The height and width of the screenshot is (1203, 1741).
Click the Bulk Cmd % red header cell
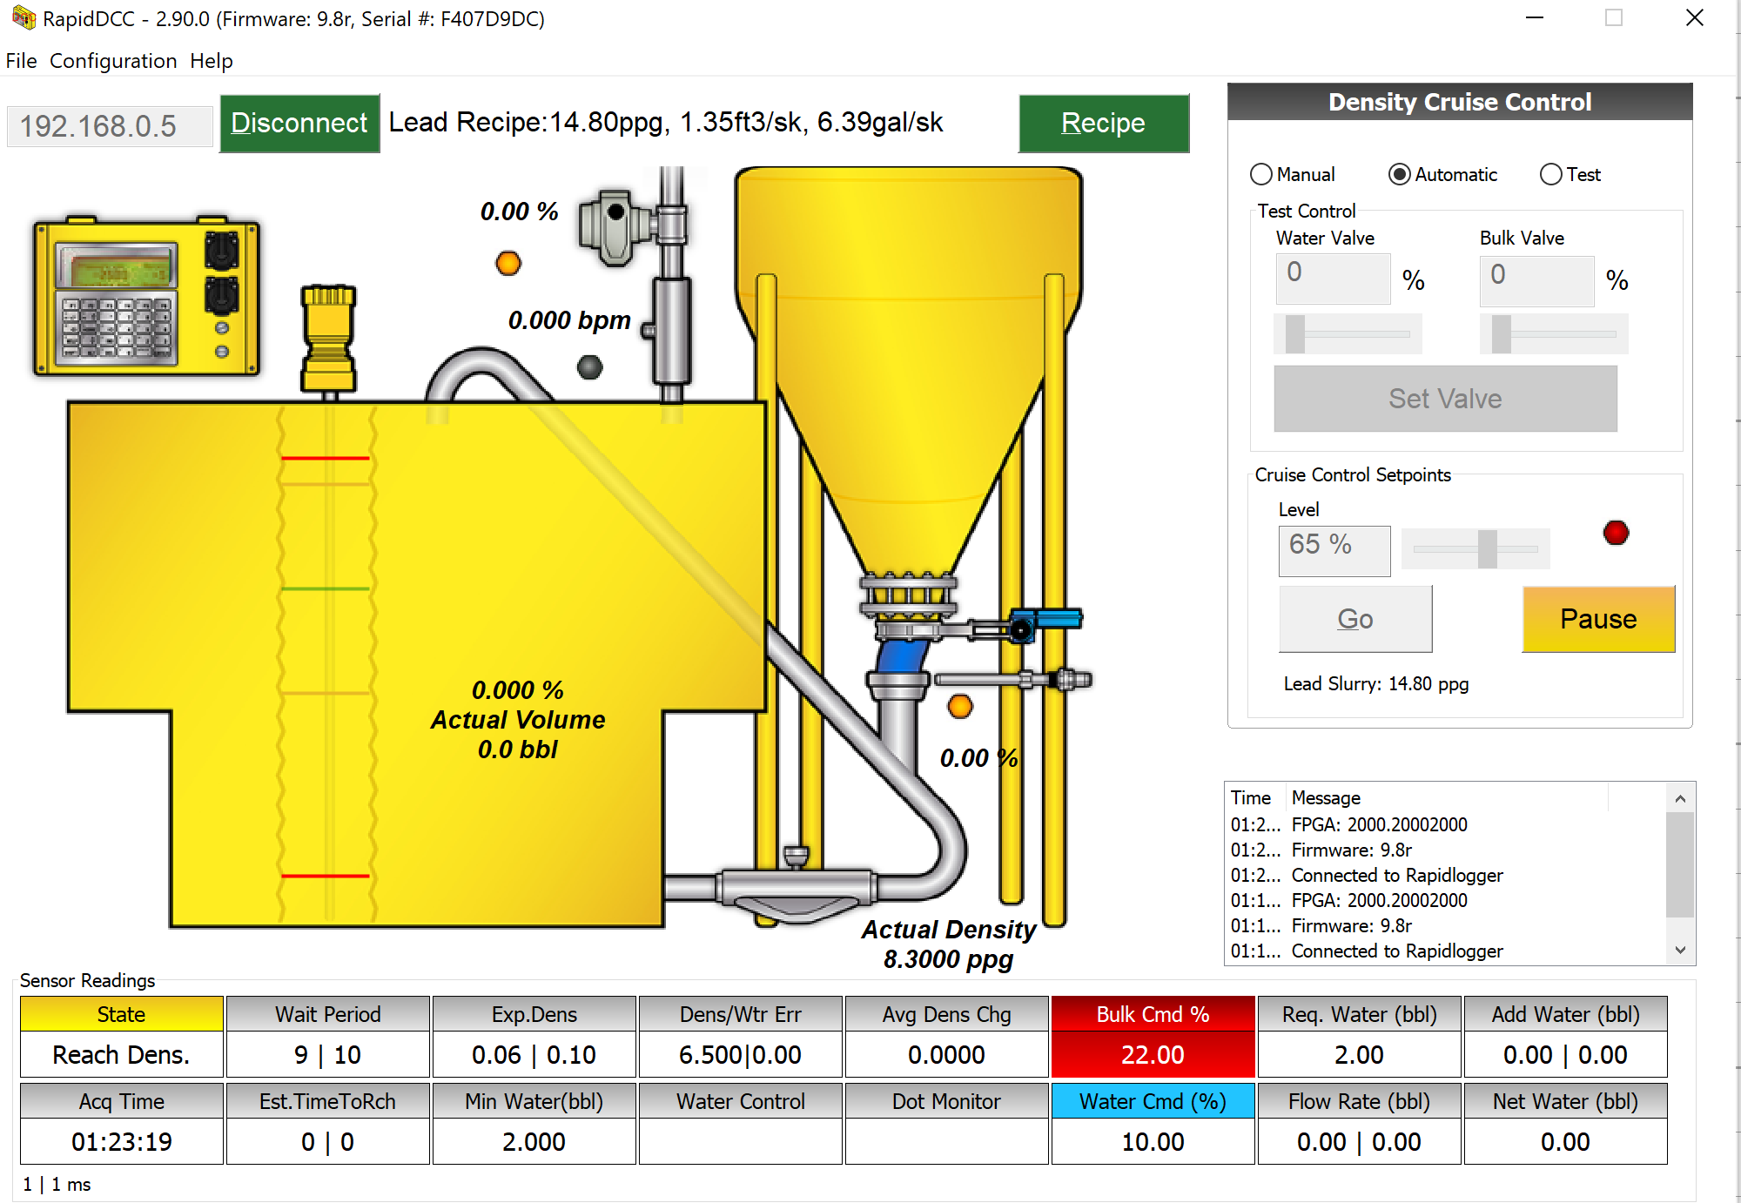coord(1153,1014)
